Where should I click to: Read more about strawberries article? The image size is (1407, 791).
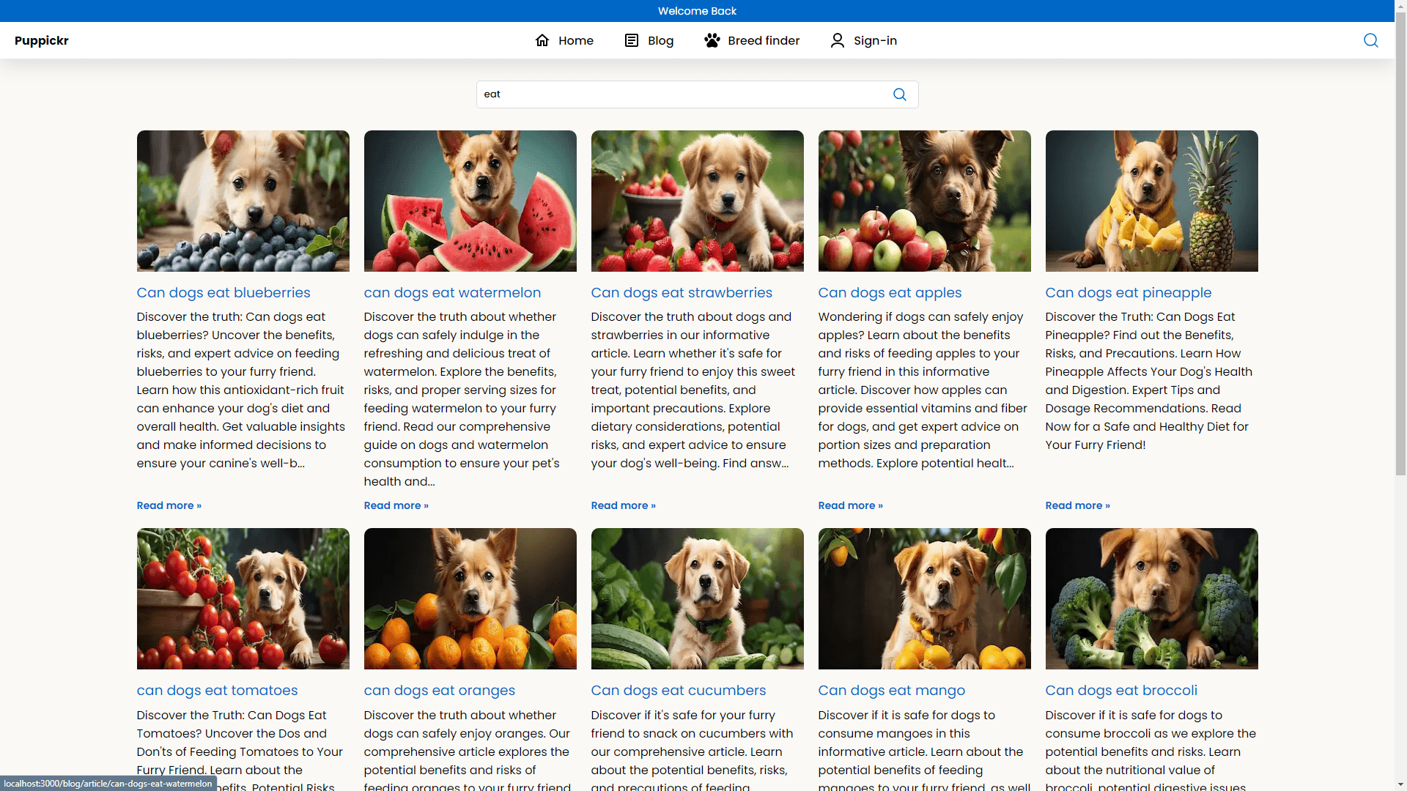click(x=623, y=505)
